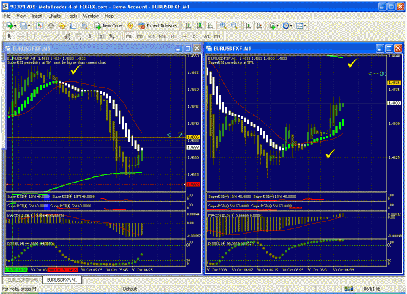Click the arrows symbols tool icon
The image size is (407, 294).
click(112, 36)
